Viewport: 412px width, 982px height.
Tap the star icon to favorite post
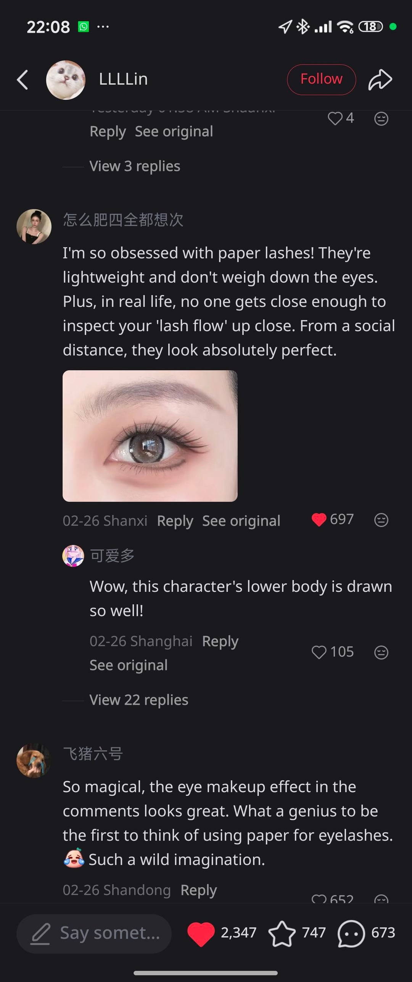(282, 933)
